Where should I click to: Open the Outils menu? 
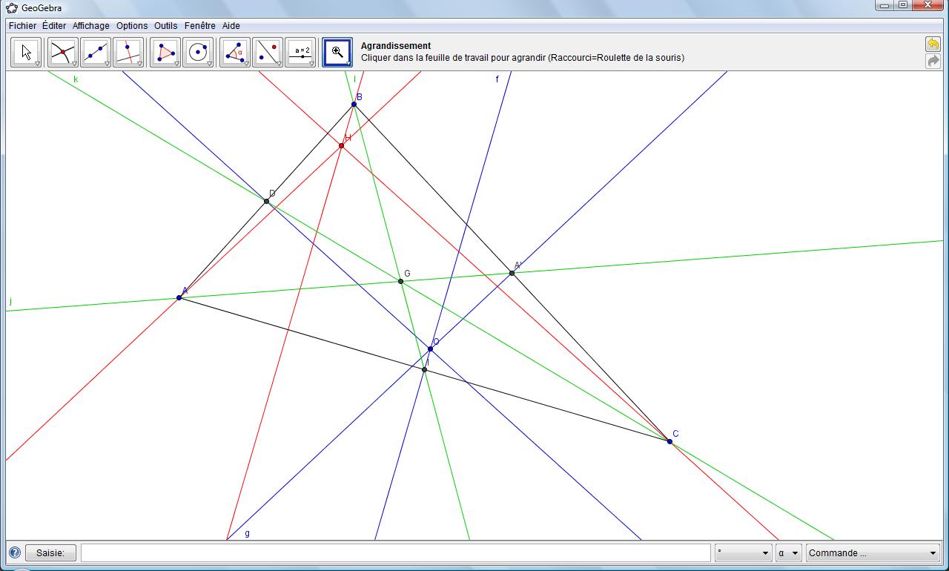click(166, 25)
